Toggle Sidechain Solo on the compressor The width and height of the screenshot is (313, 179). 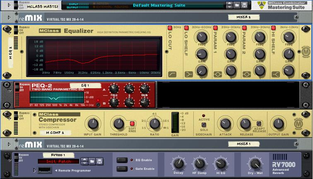pos(204,125)
